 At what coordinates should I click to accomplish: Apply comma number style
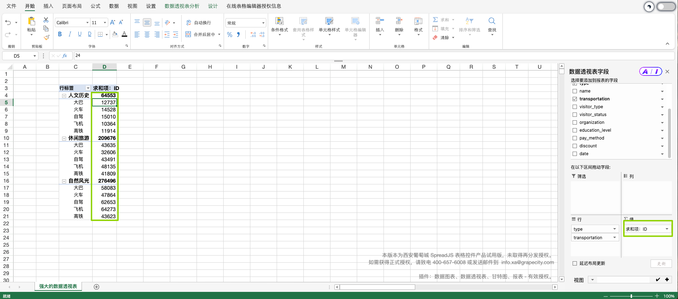[239, 35]
